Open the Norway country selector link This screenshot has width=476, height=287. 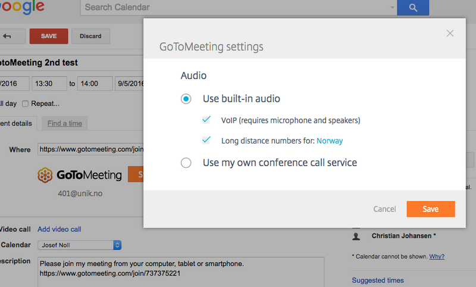330,141
